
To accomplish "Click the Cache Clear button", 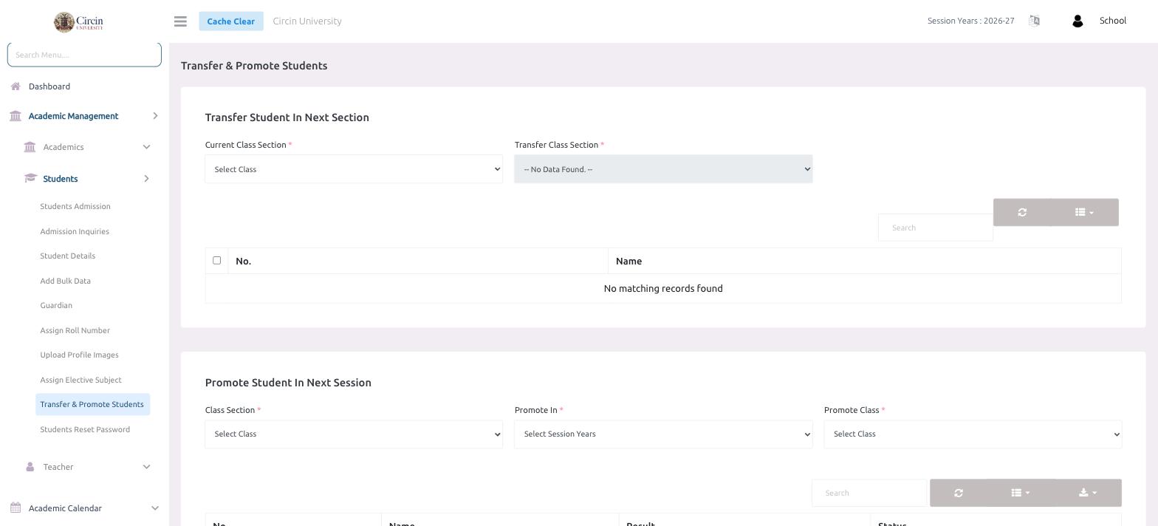I will [x=230, y=21].
